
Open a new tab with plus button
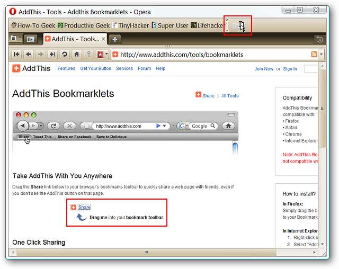coord(115,39)
